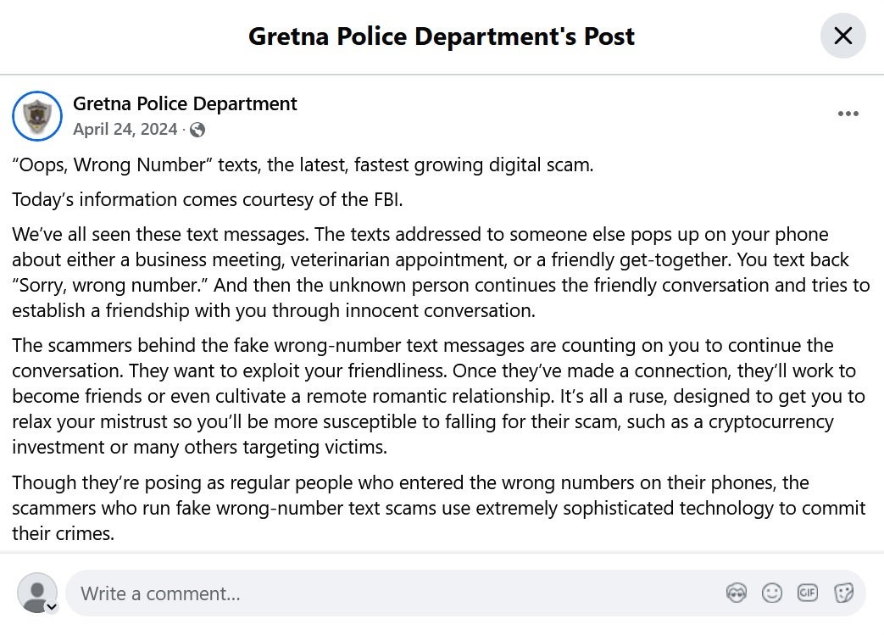Click the gray default commenter avatar
The width and height of the screenshot is (884, 635).
coord(36,592)
